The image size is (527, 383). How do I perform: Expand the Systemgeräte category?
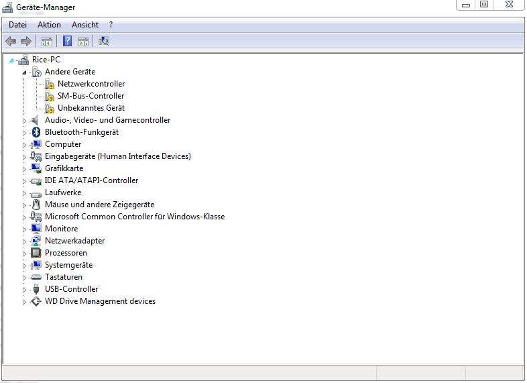point(24,266)
